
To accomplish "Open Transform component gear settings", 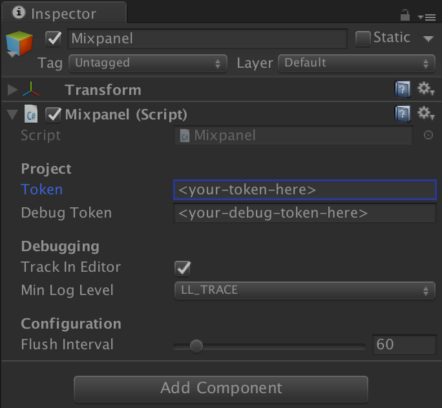I will (x=425, y=89).
